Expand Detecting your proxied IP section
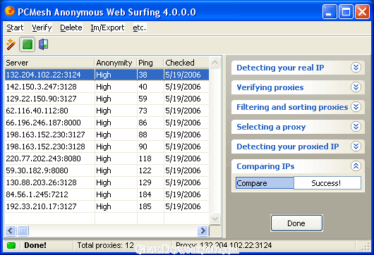This screenshot has width=374, height=255. (356, 147)
